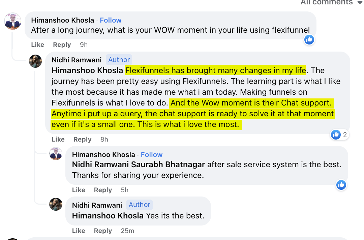Open Nidhi Ramwani's avatar beside her highlighted comment
The height and width of the screenshot is (240, 364).
[35, 61]
